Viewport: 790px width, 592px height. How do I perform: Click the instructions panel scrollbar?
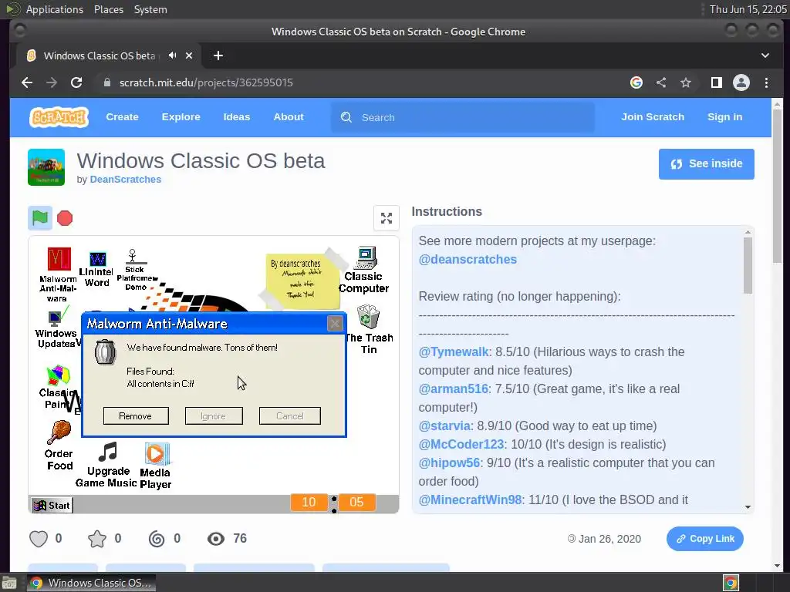click(x=748, y=266)
